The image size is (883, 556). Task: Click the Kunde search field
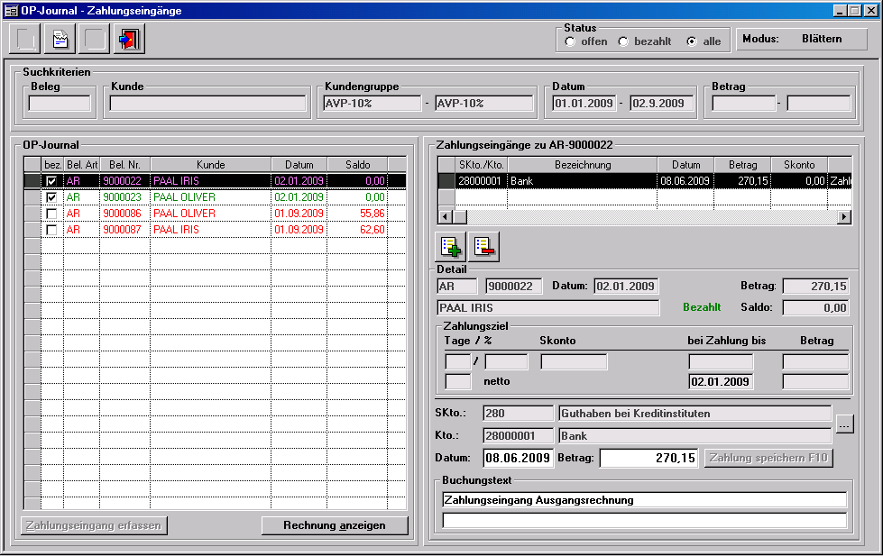208,103
